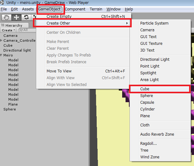Choose Create Empty menu entry

click(83, 17)
